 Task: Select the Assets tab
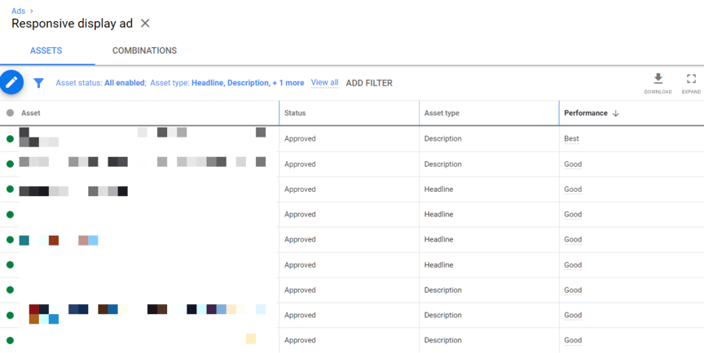click(x=46, y=50)
